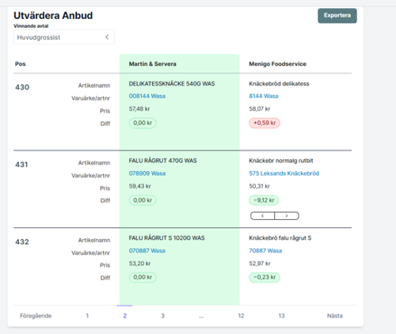
Task: Open the Huvudgrossist dropdown
Action: (64, 37)
